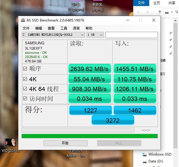This screenshot has height=167, width=179.
Task: Open the 文件 tab in File Explorer
Action: pyautogui.click(x=141, y=3)
